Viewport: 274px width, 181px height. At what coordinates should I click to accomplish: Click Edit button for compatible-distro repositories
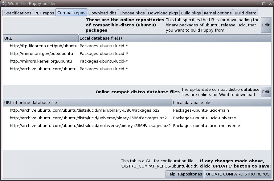(266, 25)
